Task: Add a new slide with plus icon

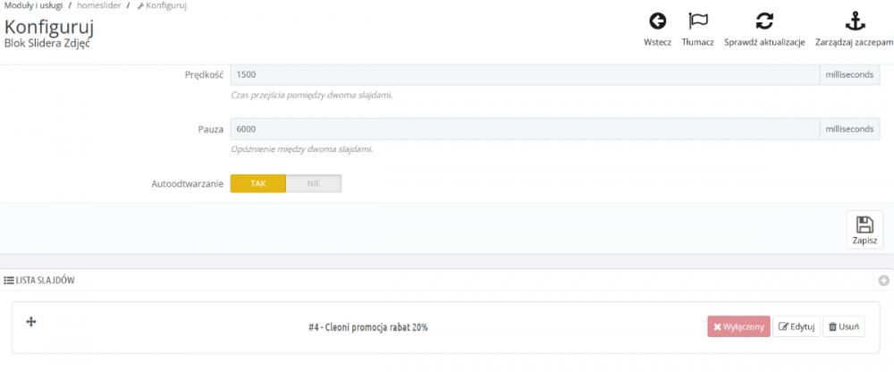Action: coord(884,281)
